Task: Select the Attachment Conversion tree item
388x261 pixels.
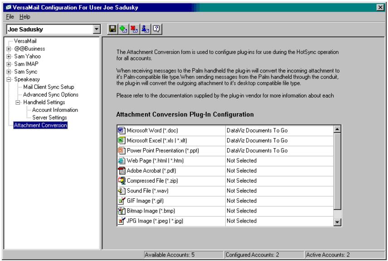Action: 41,126
